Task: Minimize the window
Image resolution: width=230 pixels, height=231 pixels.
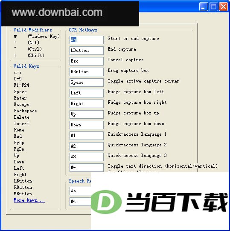Action: pyautogui.click(x=204, y=7)
